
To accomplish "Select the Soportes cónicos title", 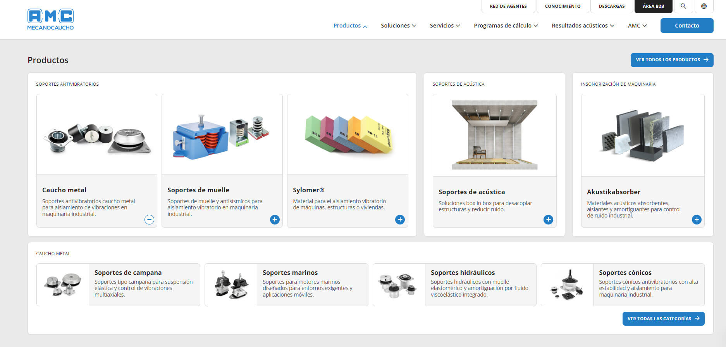I will (x=625, y=273).
